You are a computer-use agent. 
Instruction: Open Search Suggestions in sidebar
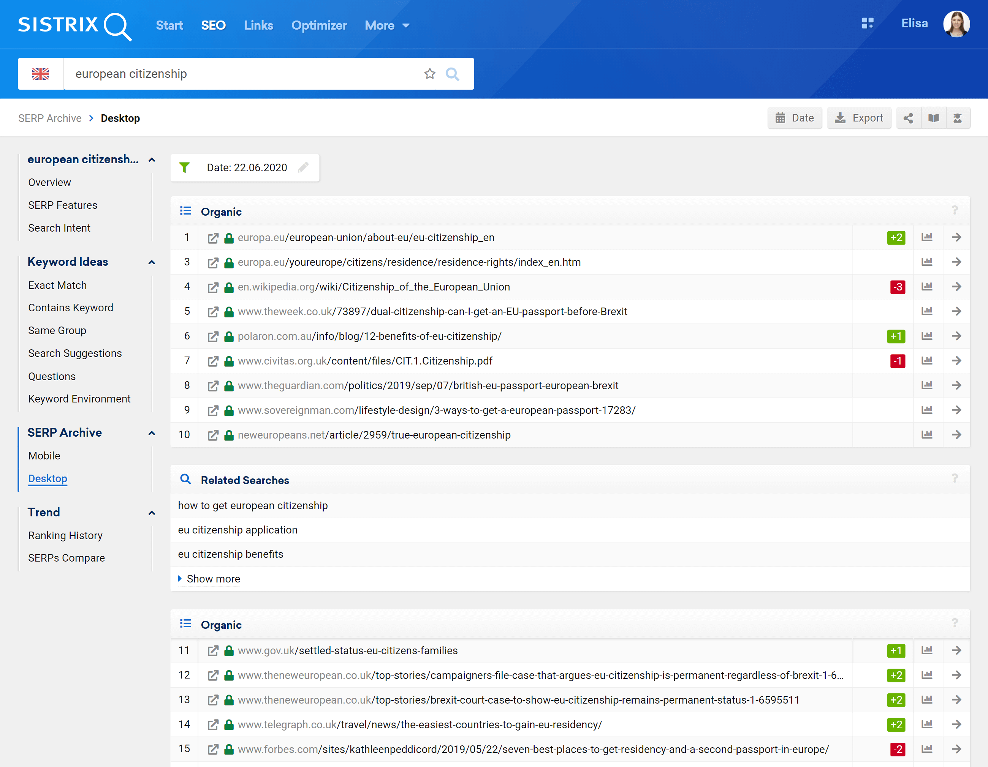[x=74, y=354]
